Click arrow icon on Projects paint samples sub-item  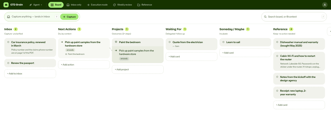(x=116, y=51)
